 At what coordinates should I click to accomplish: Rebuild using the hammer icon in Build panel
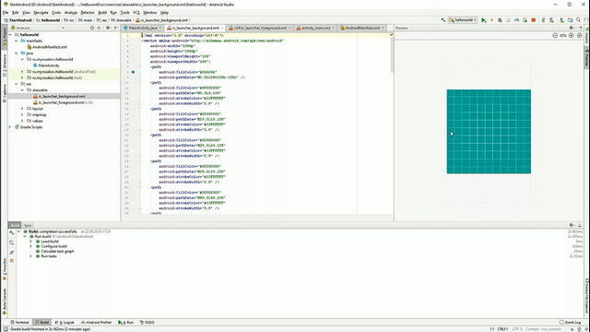pyautogui.click(x=12, y=233)
